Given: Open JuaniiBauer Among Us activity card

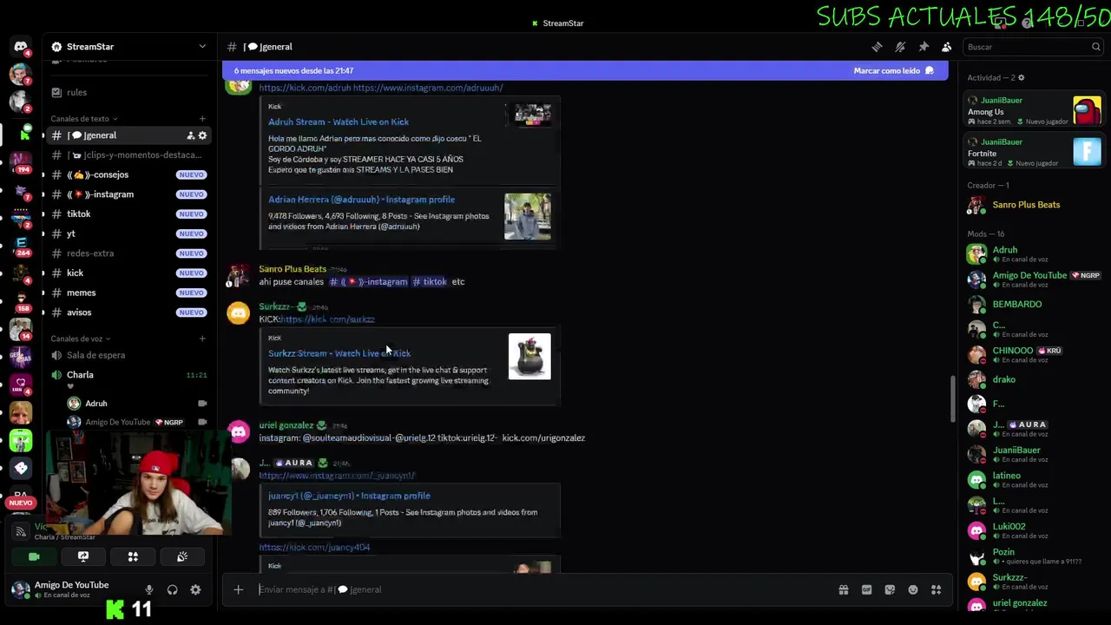Looking at the screenshot, I should click(x=1035, y=111).
